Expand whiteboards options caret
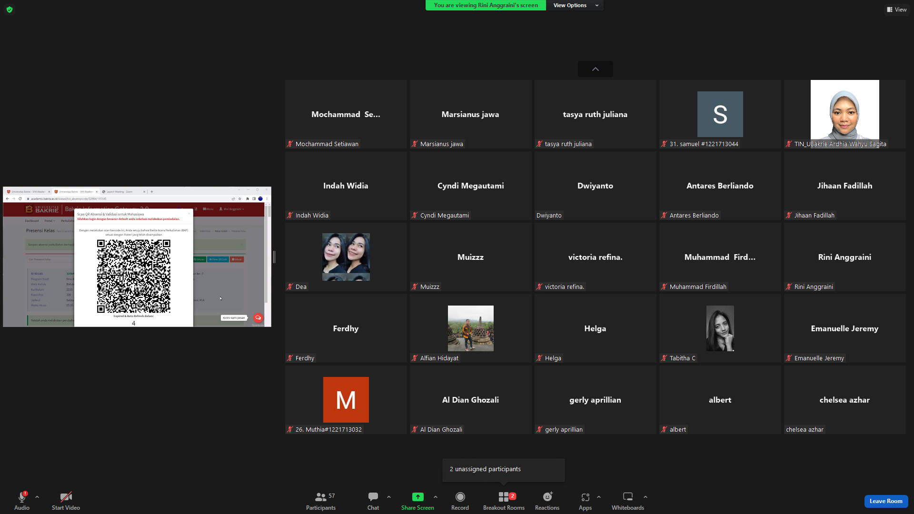Screen dimensions: 914x514 click(646, 497)
